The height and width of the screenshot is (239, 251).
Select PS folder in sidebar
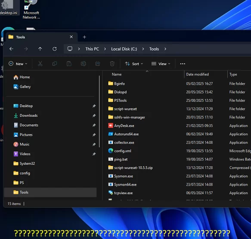point(19,182)
